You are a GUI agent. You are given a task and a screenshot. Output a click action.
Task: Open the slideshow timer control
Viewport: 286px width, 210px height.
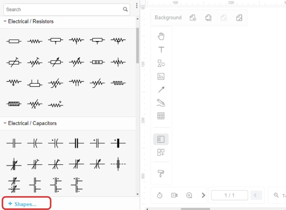(160, 195)
